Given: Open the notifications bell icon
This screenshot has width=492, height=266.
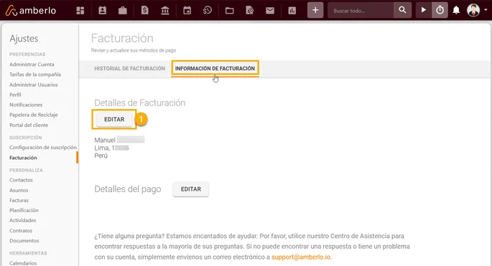Looking at the screenshot, I should pos(456,10).
